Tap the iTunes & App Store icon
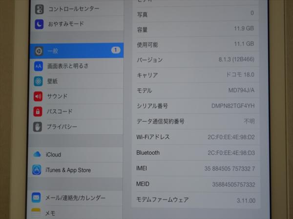The width and height of the screenshot is (293, 219). pyautogui.click(x=37, y=170)
